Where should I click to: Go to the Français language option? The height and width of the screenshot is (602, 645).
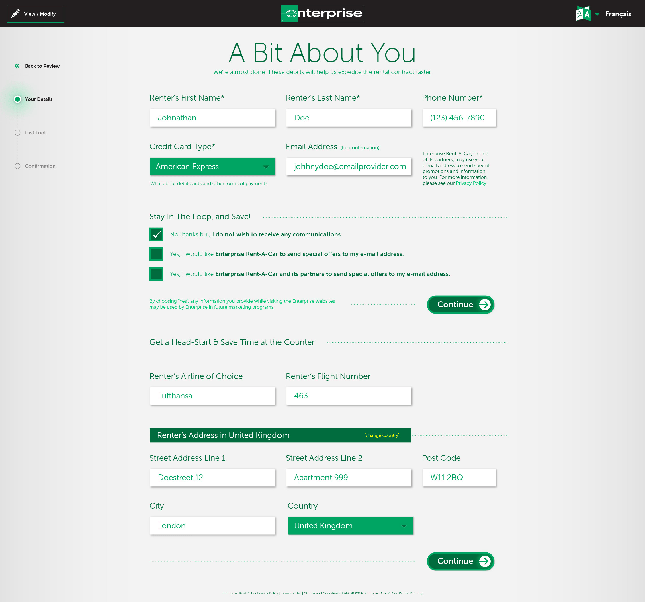[618, 14]
